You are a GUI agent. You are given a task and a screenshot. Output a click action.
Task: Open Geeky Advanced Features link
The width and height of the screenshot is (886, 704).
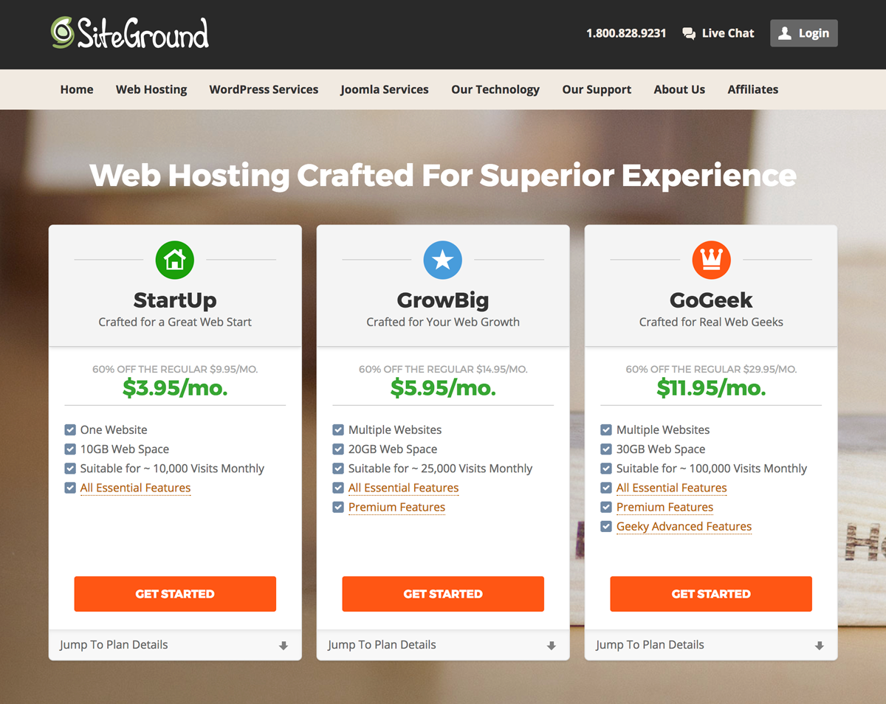click(684, 526)
